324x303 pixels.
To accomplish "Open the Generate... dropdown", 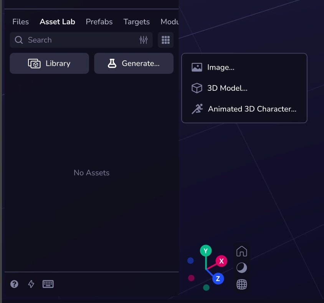I will coord(134,63).
